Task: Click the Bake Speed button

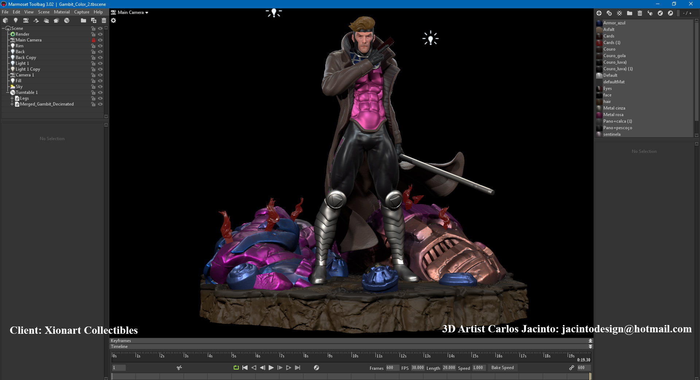Action: [502, 368]
